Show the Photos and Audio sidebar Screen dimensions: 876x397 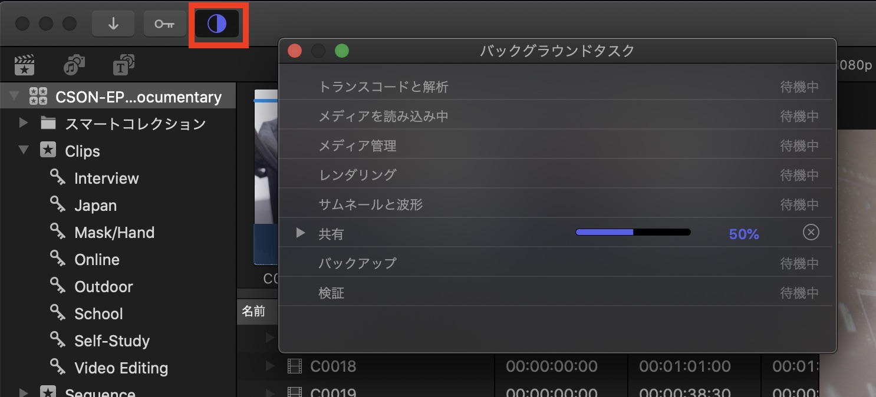(x=74, y=65)
